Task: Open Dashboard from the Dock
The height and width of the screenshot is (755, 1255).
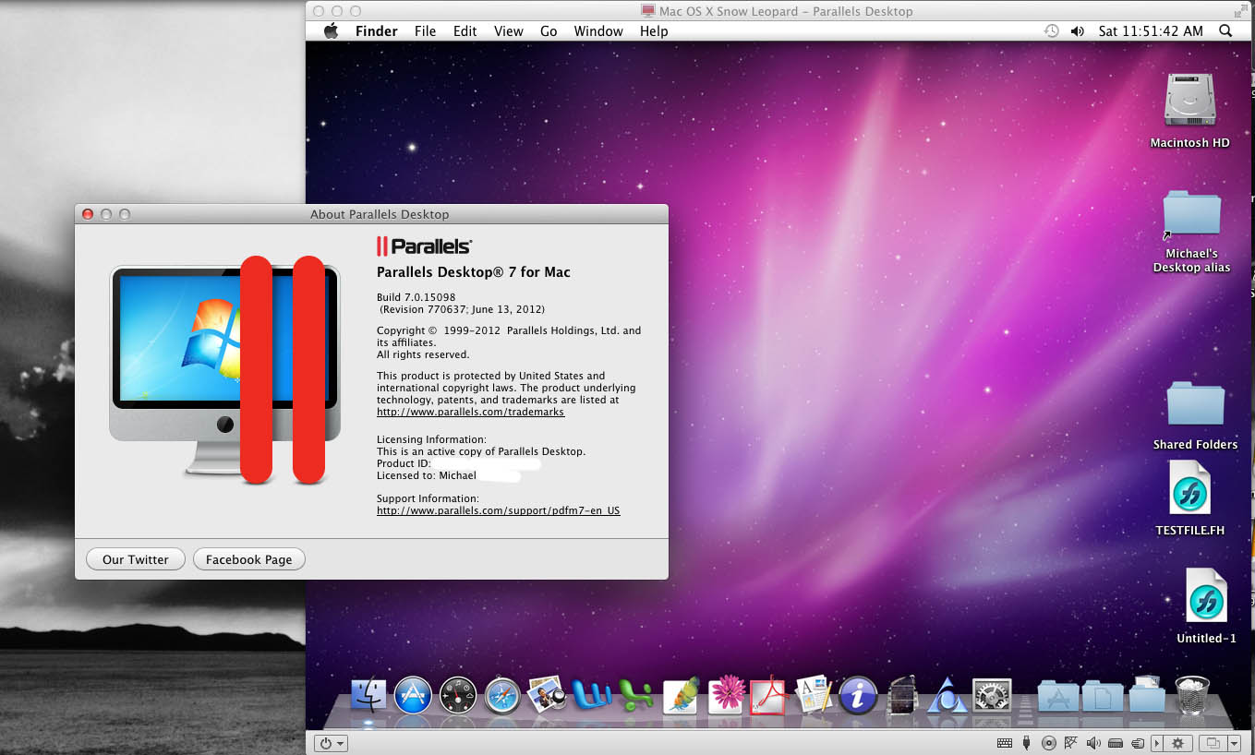Action: pyautogui.click(x=458, y=694)
